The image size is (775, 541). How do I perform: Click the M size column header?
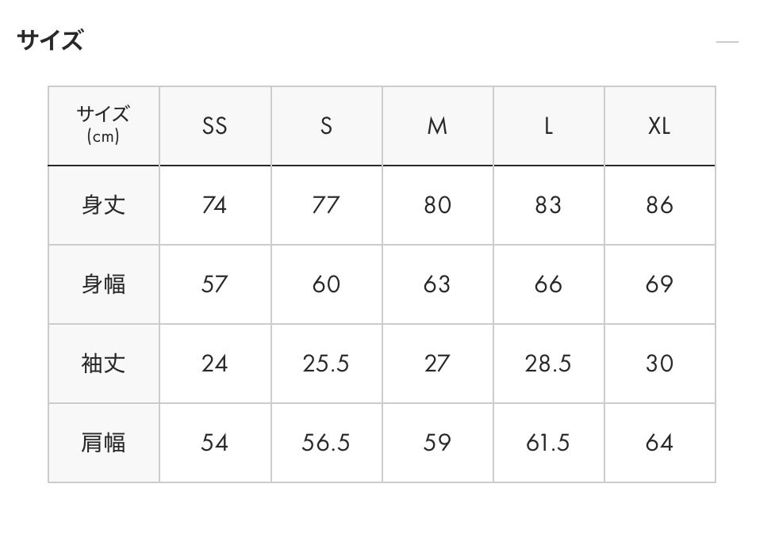[437, 126]
